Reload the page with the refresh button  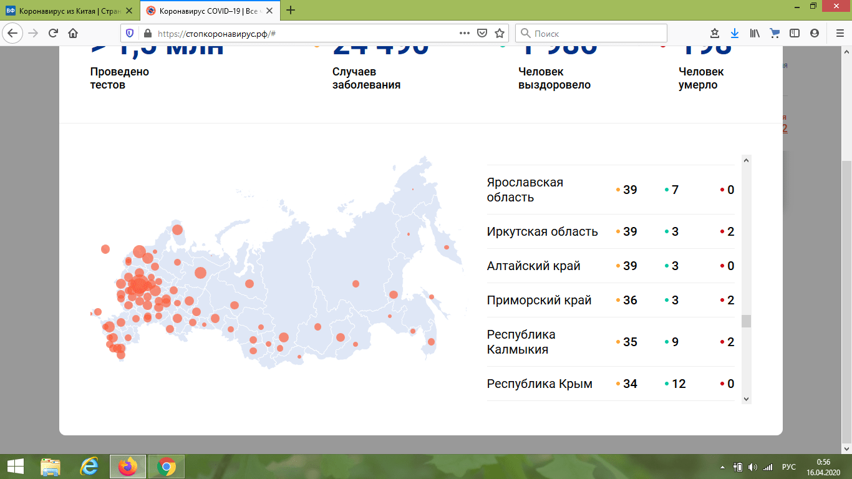54,34
